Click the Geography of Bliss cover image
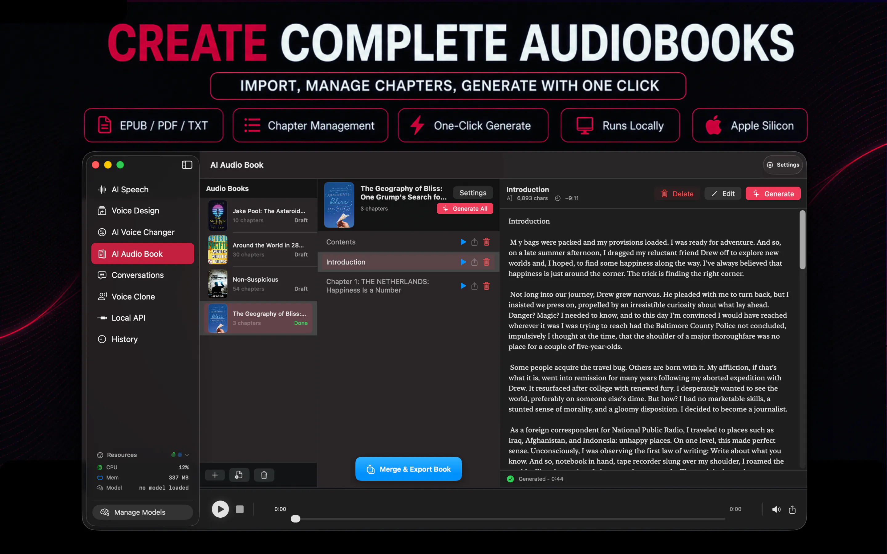Viewport: 887px width, 554px height. [x=339, y=205]
